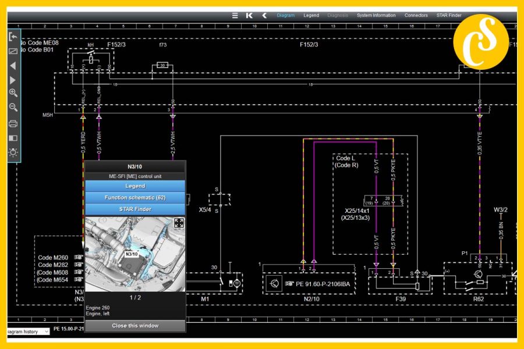Open the Connectors menu item
Viewport: 524px width, 349px height.
[416, 16]
